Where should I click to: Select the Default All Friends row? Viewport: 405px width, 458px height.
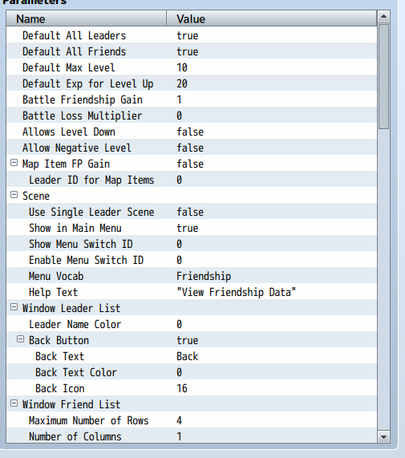pyautogui.click(x=192, y=51)
